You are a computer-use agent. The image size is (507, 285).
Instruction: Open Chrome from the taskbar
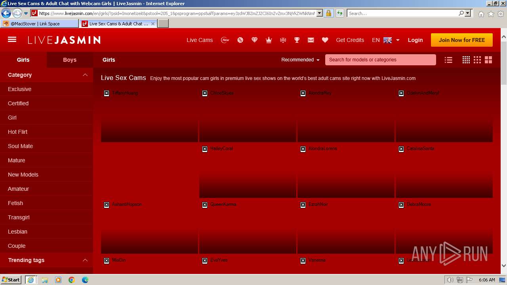(71, 280)
